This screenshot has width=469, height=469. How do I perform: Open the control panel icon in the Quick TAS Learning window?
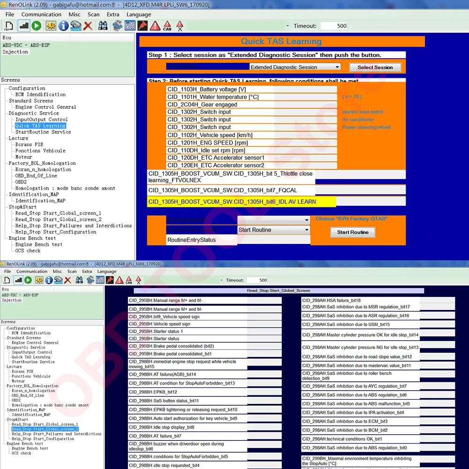point(130,26)
